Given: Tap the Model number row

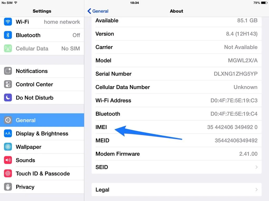Looking at the screenshot, I should 177,61.
